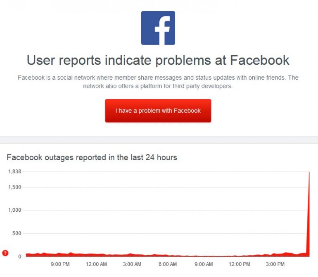Select the 12:00 PM time marker

(x=240, y=264)
